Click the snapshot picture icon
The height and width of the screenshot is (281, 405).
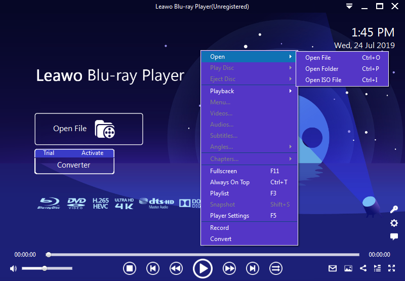click(348, 269)
